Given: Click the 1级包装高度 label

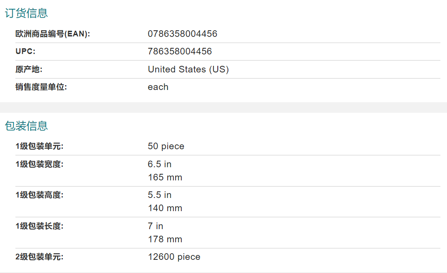Looking at the screenshot, I should pyautogui.click(x=39, y=195).
